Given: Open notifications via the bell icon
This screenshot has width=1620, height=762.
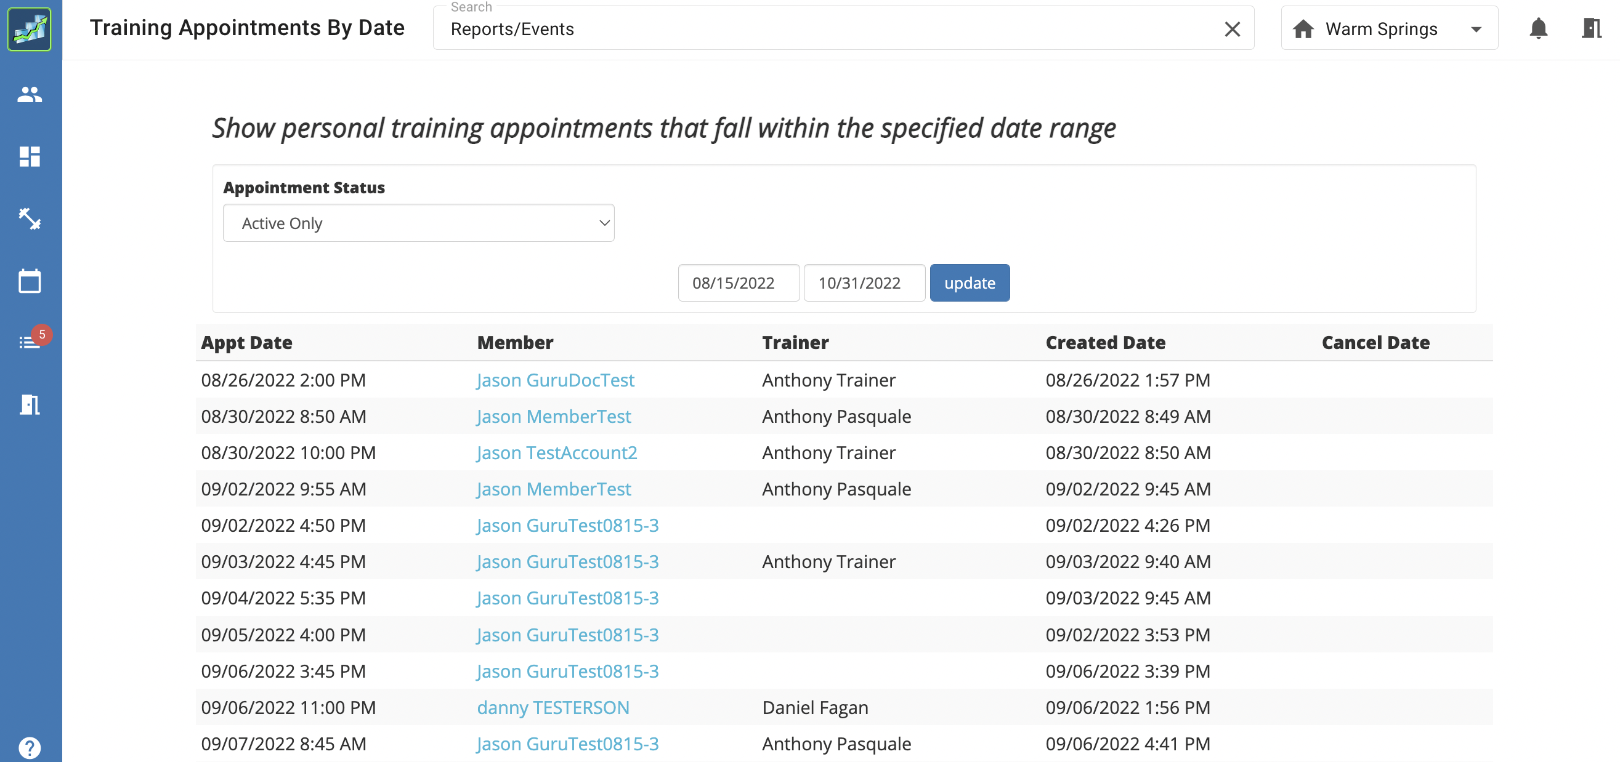Looking at the screenshot, I should 1539,28.
